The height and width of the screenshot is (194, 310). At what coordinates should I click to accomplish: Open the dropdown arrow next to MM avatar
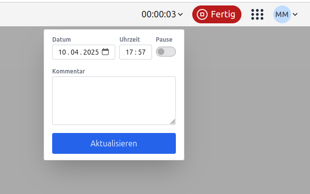point(295,14)
